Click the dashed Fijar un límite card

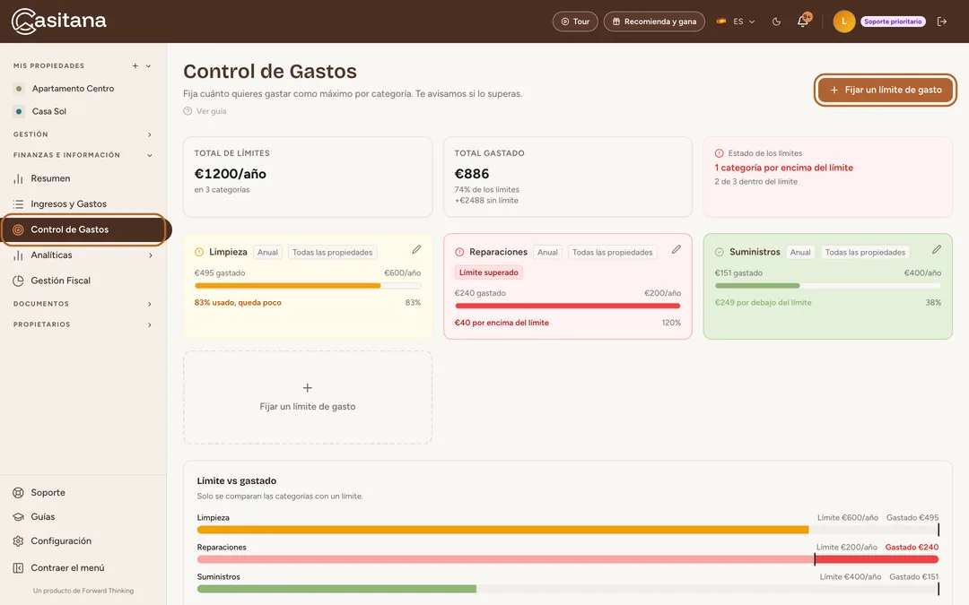tap(308, 398)
